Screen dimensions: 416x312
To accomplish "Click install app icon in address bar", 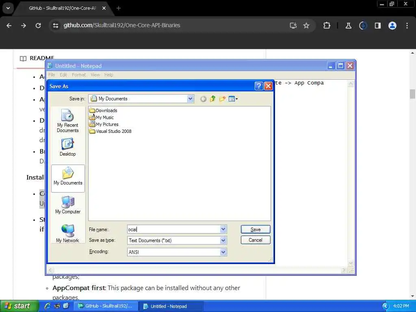I will click(293, 26).
